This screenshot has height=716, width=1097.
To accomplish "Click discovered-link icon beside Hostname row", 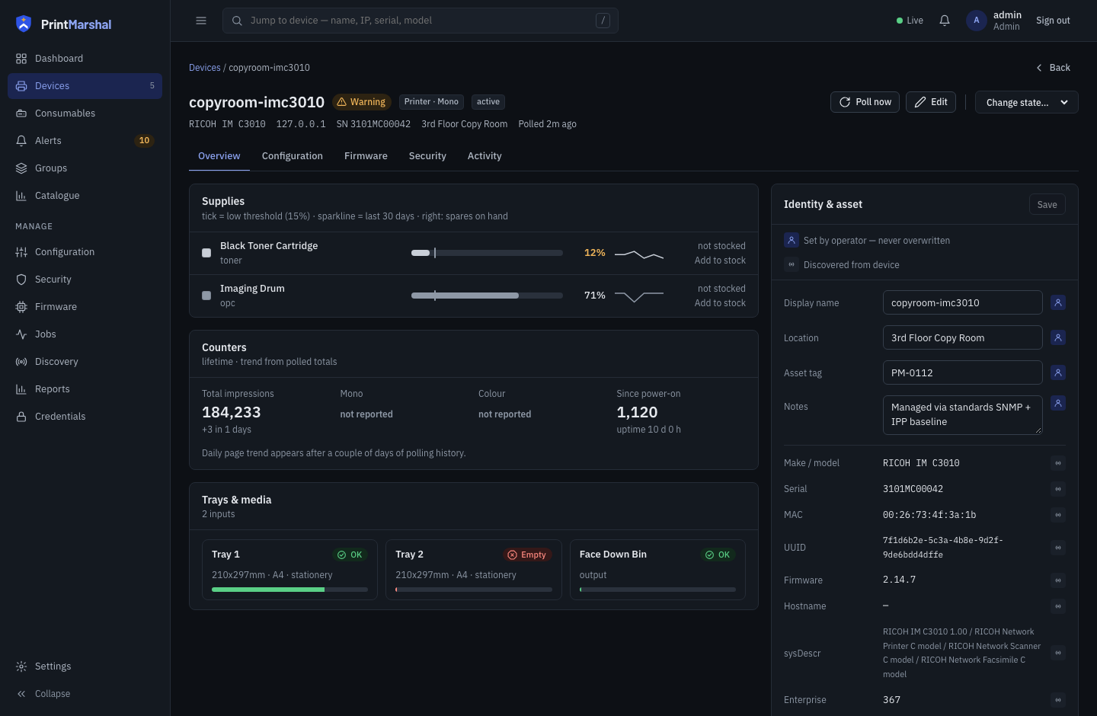I will coord(1058,606).
